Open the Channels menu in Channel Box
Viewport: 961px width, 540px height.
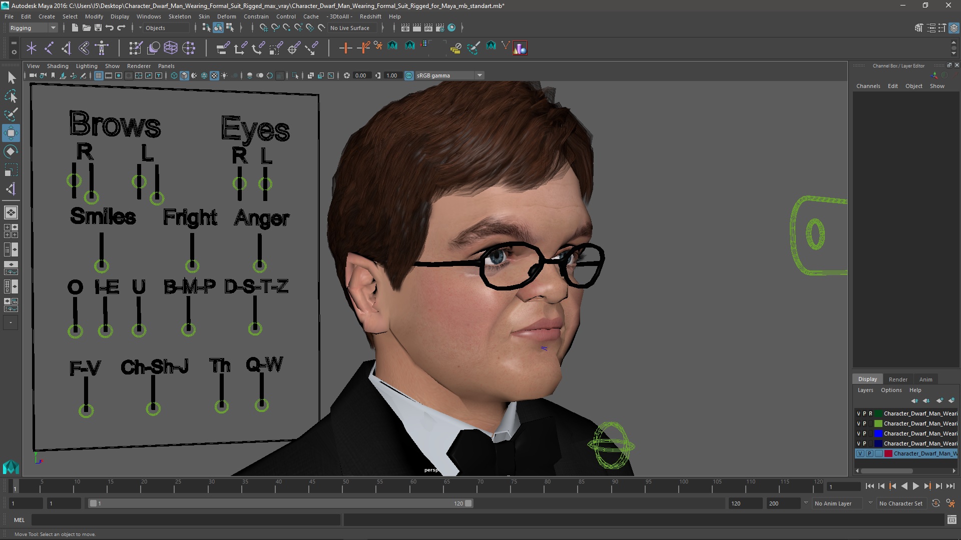[x=868, y=86]
